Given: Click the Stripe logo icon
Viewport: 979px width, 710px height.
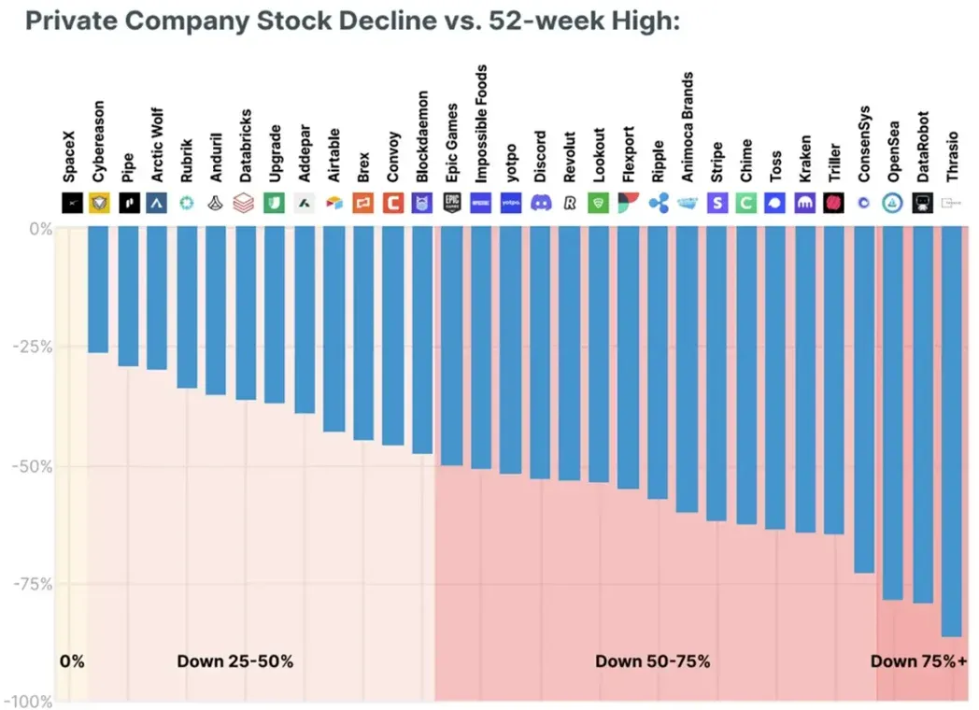Looking at the screenshot, I should (717, 202).
